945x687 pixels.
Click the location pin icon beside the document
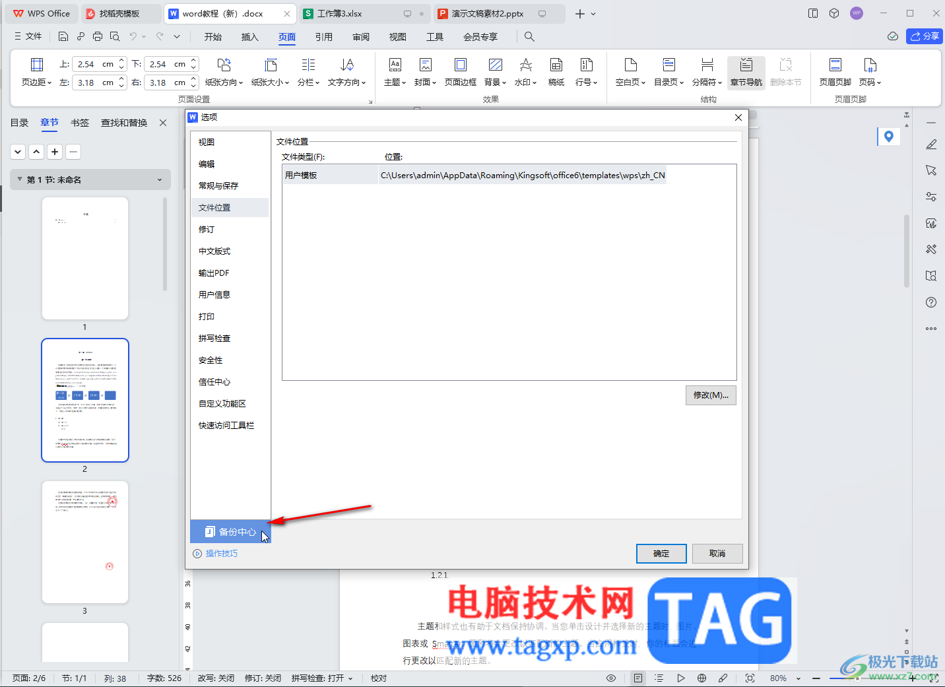click(x=889, y=137)
